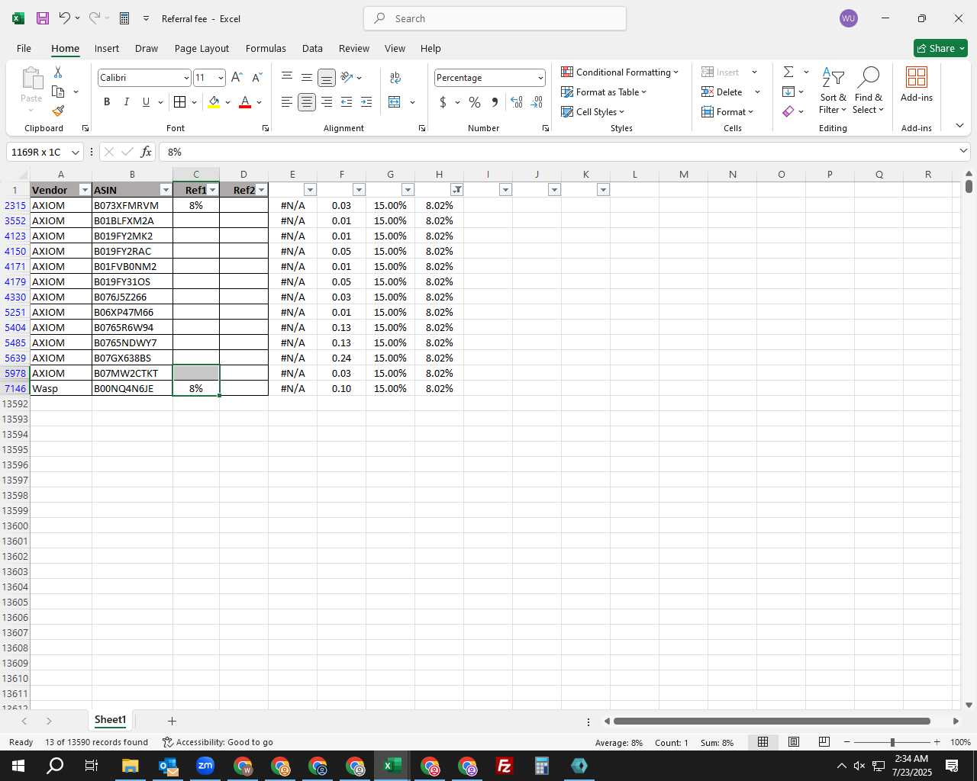This screenshot has width=977, height=781.
Task: Toggle Italic formatting
Action: (127, 101)
